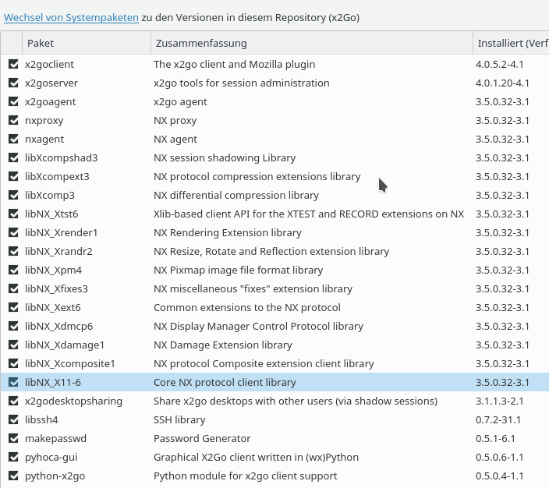Select the libNX_Xext6 package name

(x=53, y=308)
